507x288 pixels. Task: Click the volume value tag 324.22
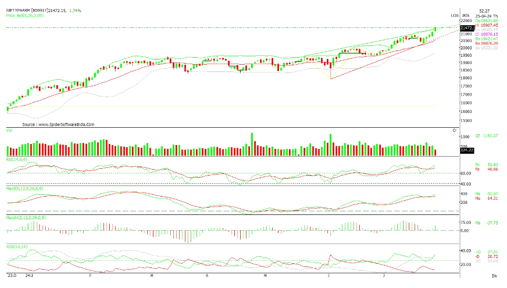click(467, 150)
